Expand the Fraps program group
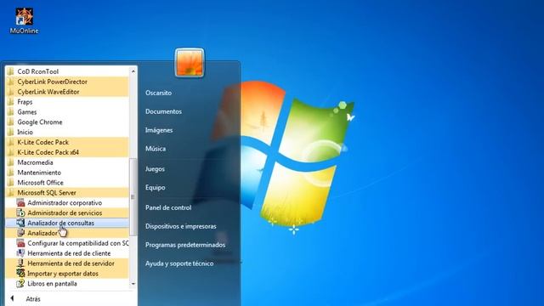Image resolution: width=544 pixels, height=306 pixels. click(67, 102)
